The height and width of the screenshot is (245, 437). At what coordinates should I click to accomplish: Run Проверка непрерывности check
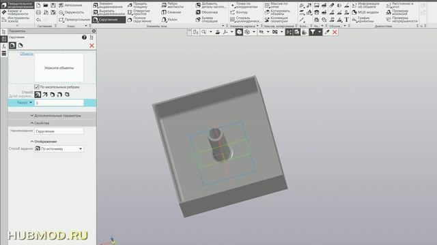point(401,20)
